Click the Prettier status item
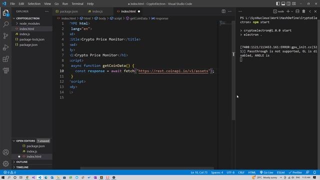Screen dimensions: 320x180 point(295,172)
